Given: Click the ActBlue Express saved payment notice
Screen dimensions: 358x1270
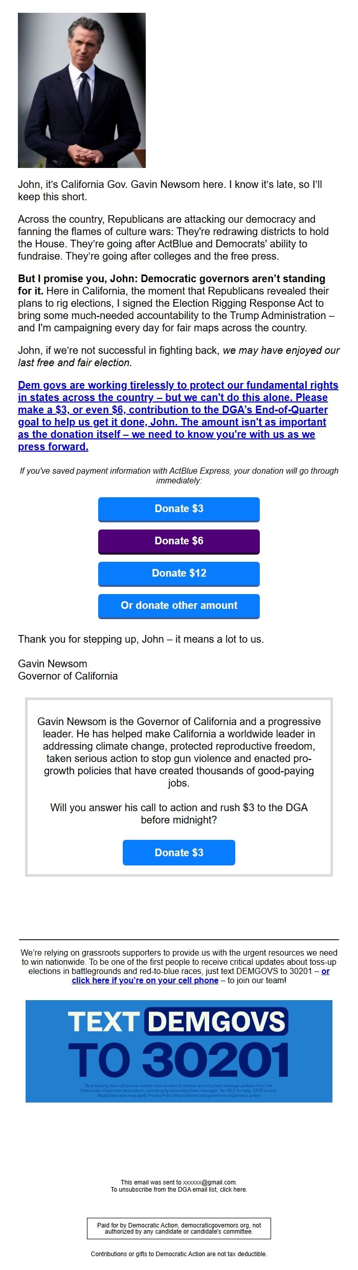Looking at the screenshot, I should click(179, 475).
